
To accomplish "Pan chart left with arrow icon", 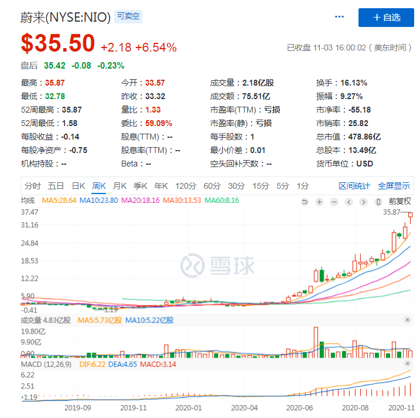I will [x=349, y=202].
